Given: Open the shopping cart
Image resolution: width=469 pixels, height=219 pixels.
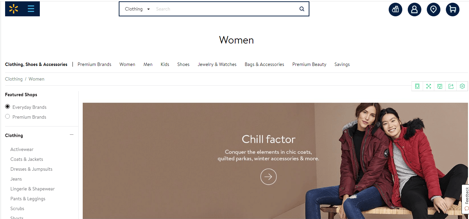Looking at the screenshot, I should (x=453, y=9).
